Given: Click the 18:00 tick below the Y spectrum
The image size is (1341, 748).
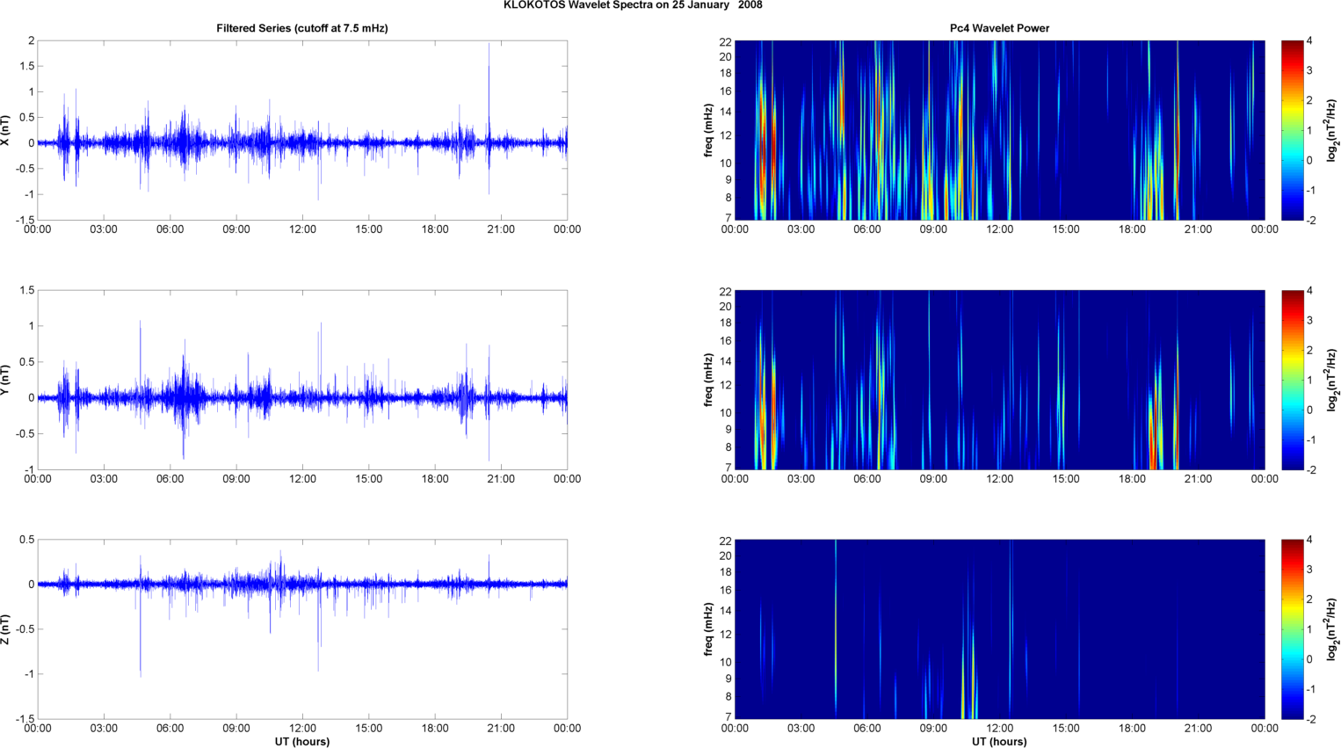Looking at the screenshot, I should (1132, 479).
